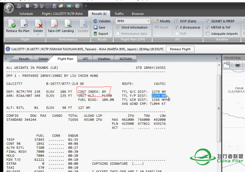This screenshot has height=172, width=245.
Task: Select the Results (1) ribbon tab
Action: coord(99,14)
